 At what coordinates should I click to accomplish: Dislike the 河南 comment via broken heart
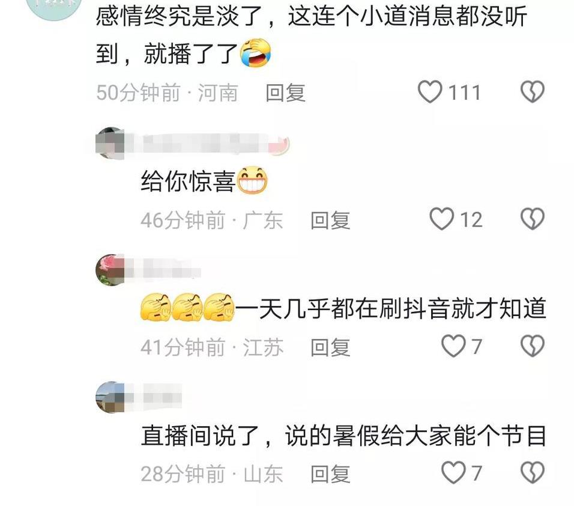[x=532, y=91]
